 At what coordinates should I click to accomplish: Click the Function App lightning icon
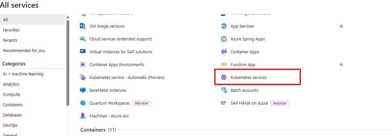224,64
